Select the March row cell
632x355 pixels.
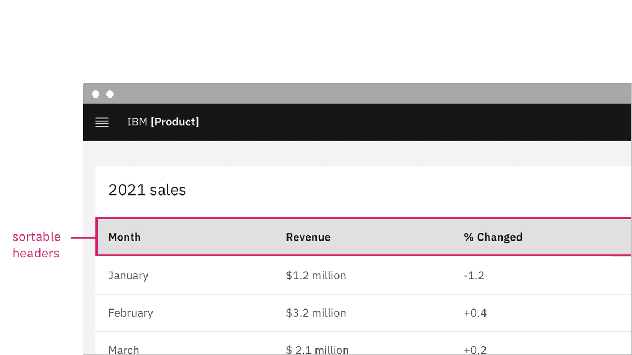pos(123,350)
